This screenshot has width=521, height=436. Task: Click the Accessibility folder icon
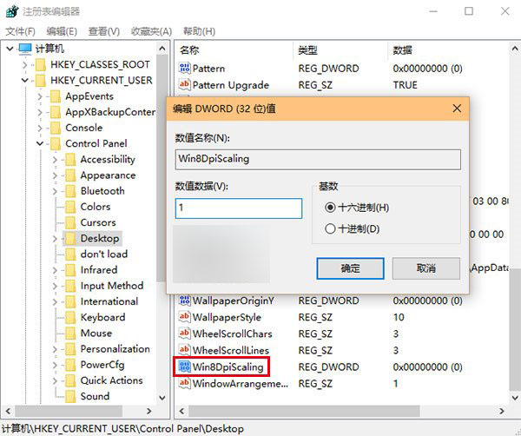[70, 160]
